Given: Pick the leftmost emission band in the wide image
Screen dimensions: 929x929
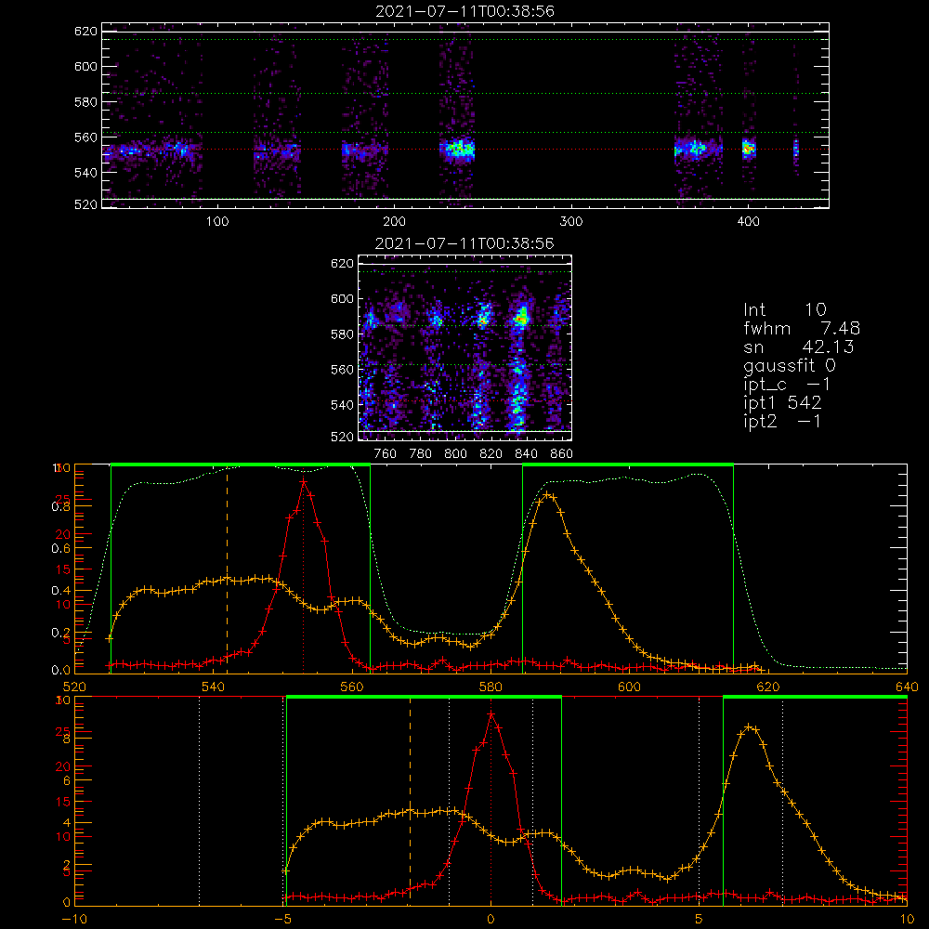Looking at the screenshot, I should 153,150.
